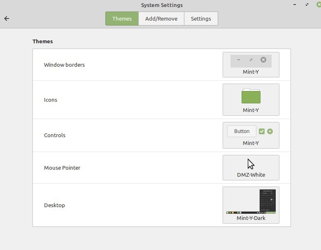Select the Themes tab
Image resolution: width=321 pixels, height=250 pixels.
click(122, 19)
